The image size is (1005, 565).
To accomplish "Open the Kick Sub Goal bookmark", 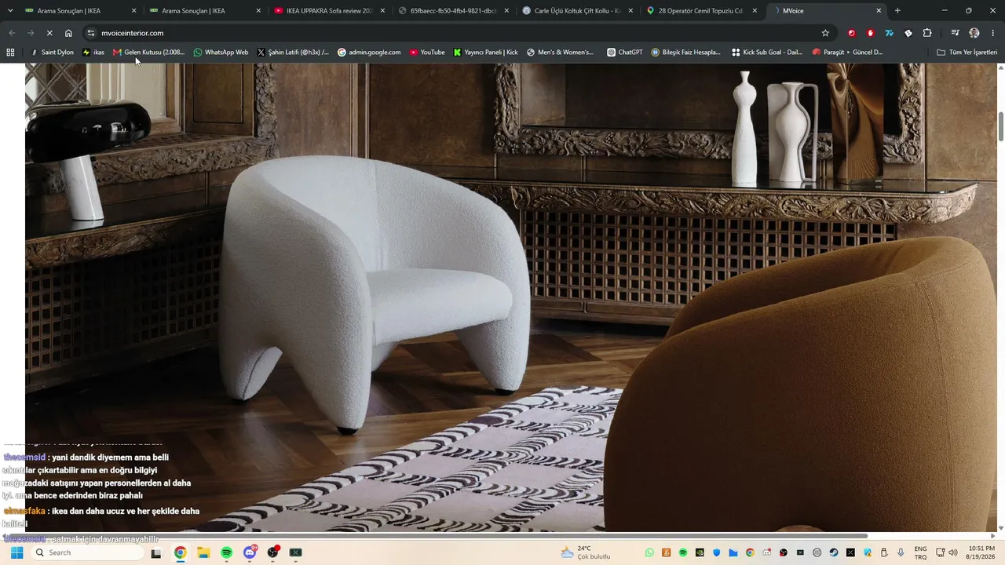I will (767, 53).
